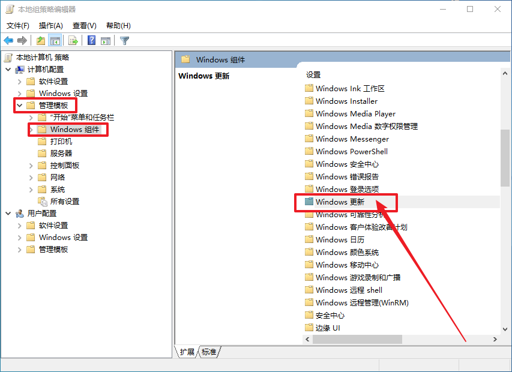Click the horizontal scrollbar right arrow
The width and height of the screenshot is (512, 372).
point(495,340)
